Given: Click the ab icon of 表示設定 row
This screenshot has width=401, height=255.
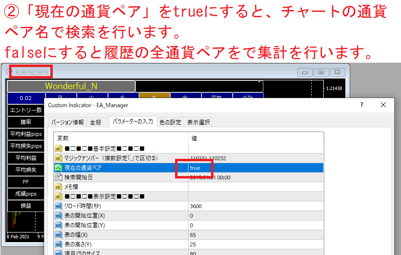Looking at the screenshot, I should point(59,197).
